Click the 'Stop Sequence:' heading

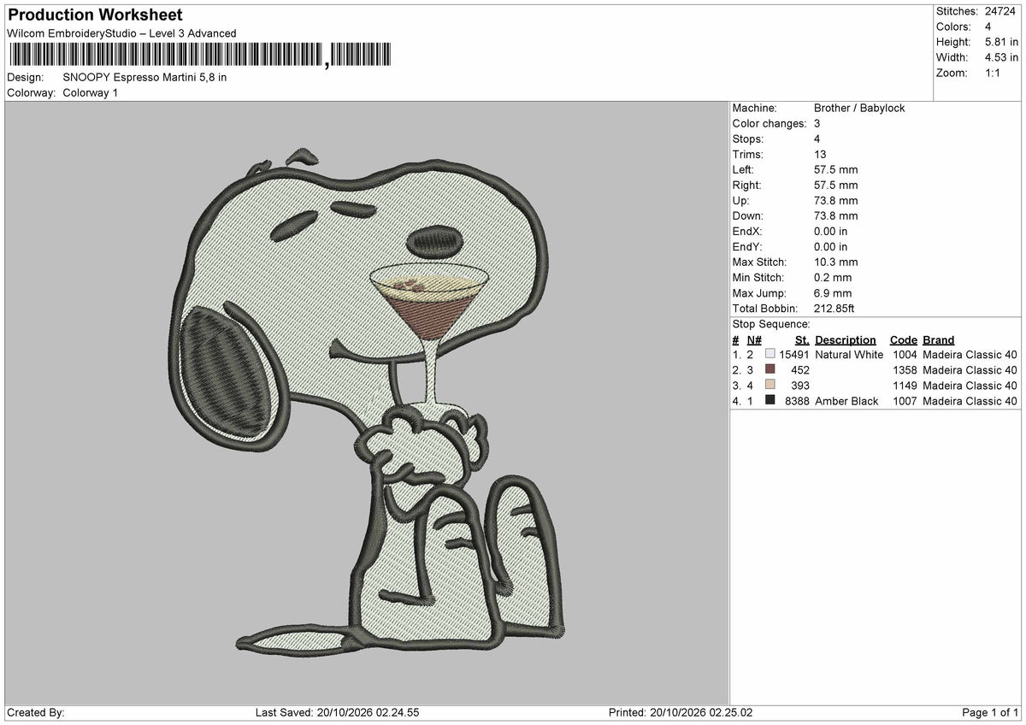tap(771, 324)
